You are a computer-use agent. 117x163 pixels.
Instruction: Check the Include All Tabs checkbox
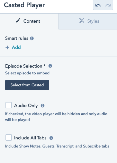(9, 137)
